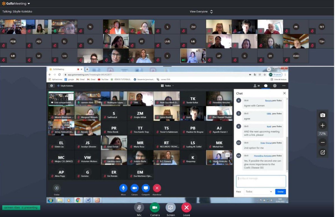Click the browser back arrow in shared screen
The height and width of the screenshot is (217, 336).
[x=50, y=74]
